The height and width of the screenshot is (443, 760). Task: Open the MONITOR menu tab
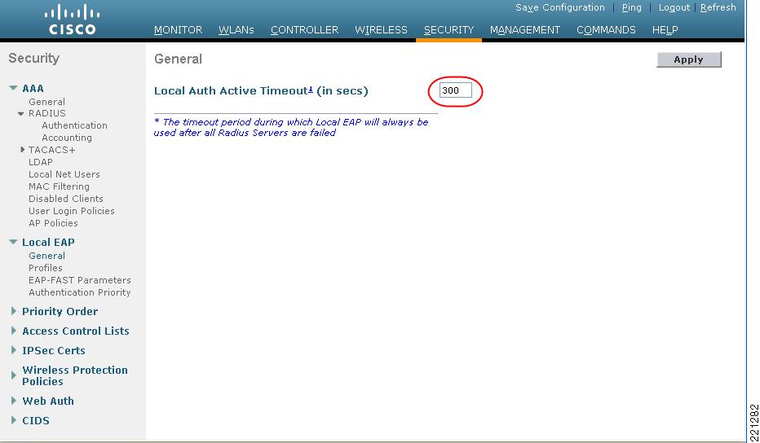pos(178,30)
